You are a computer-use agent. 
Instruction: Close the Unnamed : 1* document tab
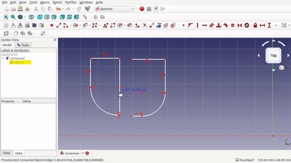pyautogui.click(x=87, y=153)
